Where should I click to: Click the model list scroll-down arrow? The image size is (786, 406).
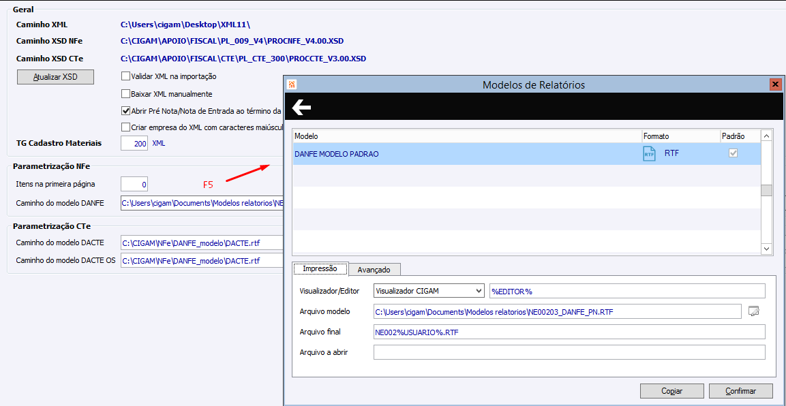(766, 249)
